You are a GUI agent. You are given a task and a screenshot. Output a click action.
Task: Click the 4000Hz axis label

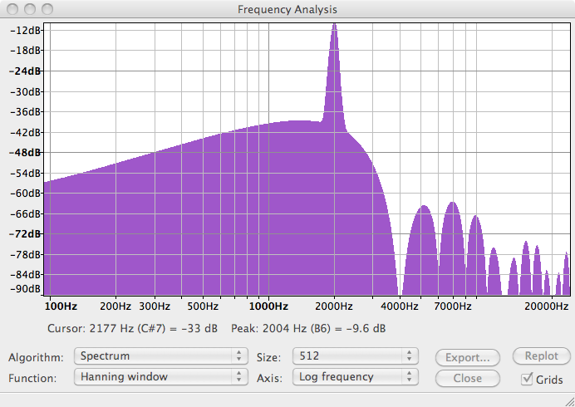click(400, 306)
